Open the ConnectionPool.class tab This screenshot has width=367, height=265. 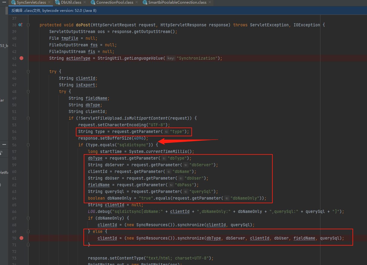click(x=115, y=2)
